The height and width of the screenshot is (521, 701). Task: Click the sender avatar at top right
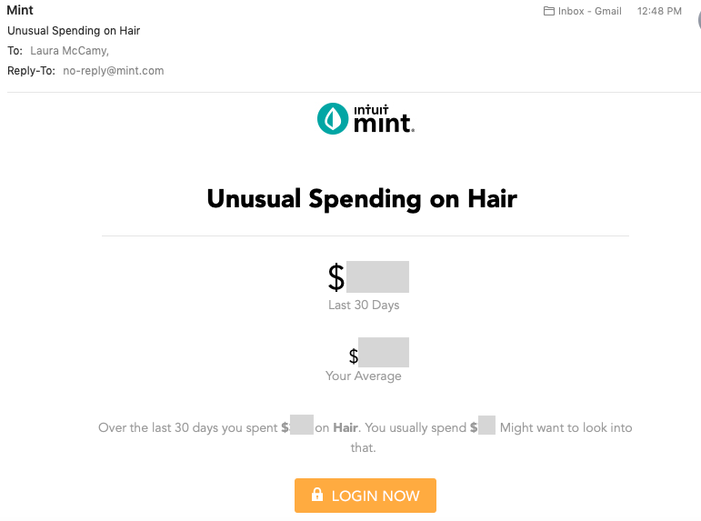pyautogui.click(x=697, y=20)
